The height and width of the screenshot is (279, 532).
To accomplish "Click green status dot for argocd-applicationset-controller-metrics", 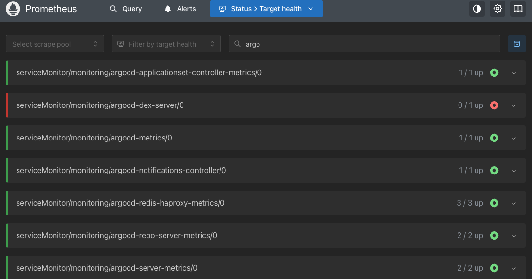I will (x=495, y=72).
